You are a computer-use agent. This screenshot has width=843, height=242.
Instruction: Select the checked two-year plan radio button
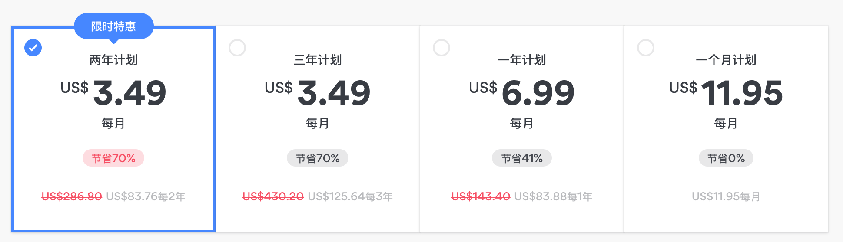[x=33, y=48]
